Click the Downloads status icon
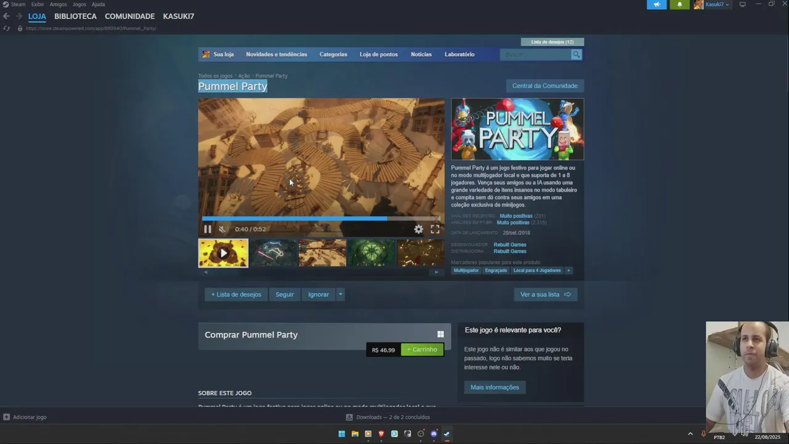 point(350,417)
